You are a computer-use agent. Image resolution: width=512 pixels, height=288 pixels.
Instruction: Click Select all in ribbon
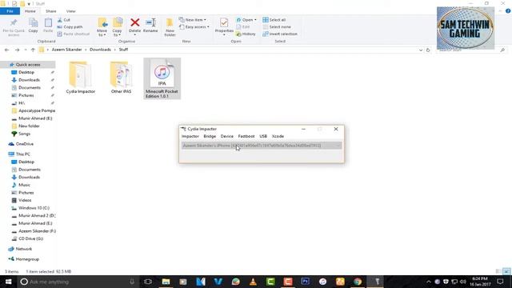(x=274, y=20)
